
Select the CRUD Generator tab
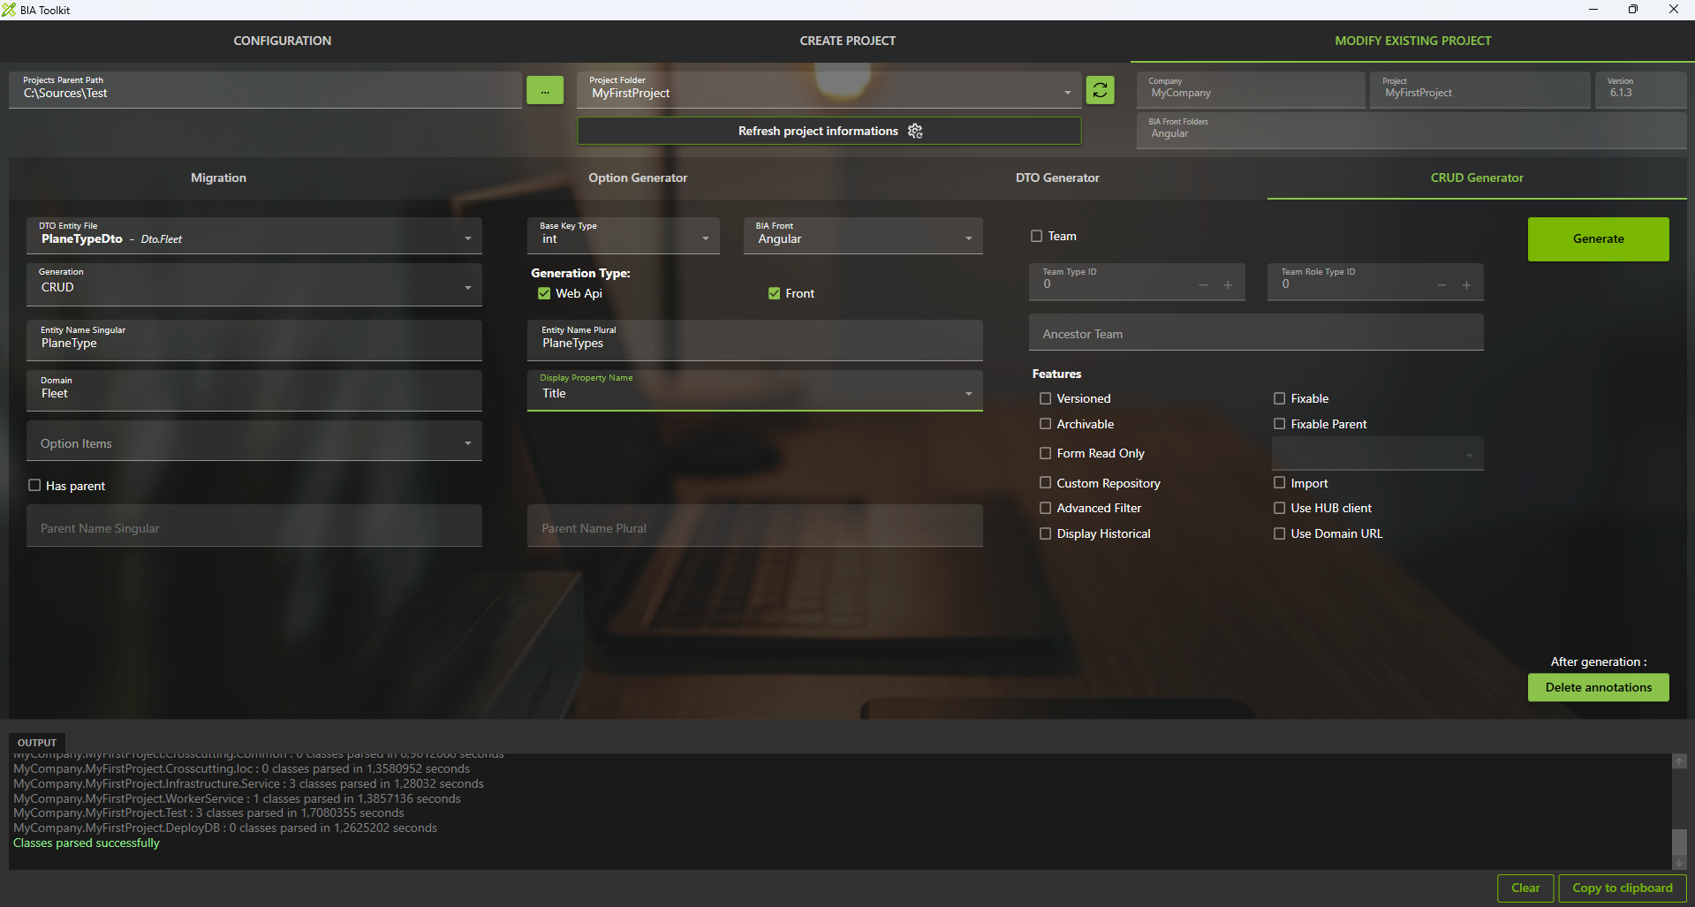click(x=1477, y=178)
